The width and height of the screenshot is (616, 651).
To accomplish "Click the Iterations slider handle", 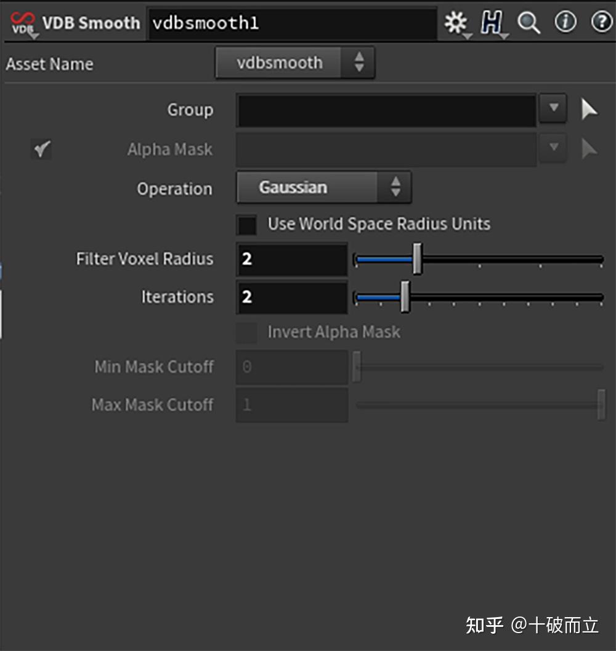I will tap(405, 297).
